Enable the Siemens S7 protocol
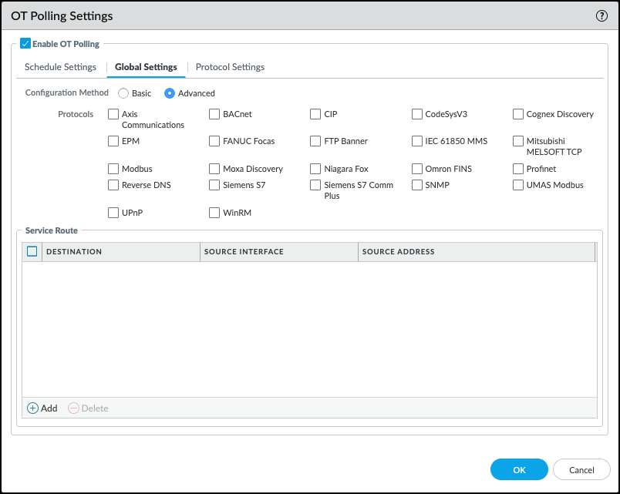 pos(214,185)
